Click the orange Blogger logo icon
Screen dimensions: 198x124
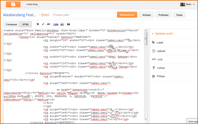(13, 4)
